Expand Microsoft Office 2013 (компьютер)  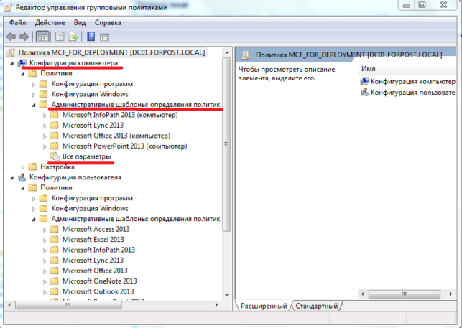pyautogui.click(x=45, y=136)
